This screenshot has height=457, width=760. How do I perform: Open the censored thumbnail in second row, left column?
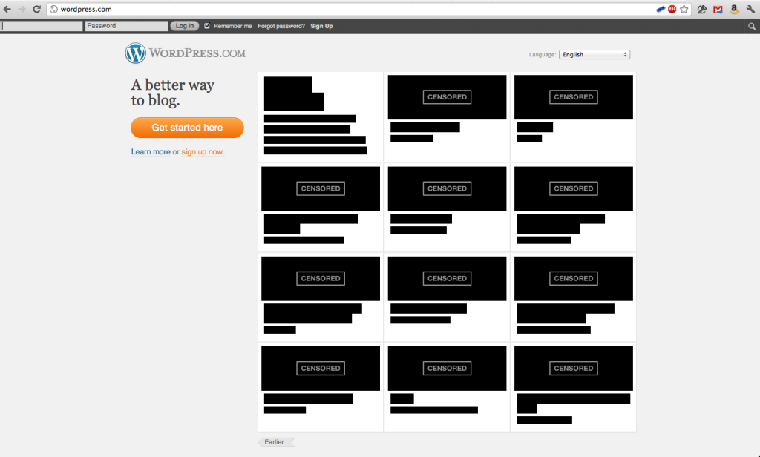tap(321, 188)
